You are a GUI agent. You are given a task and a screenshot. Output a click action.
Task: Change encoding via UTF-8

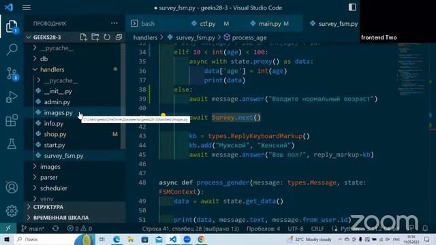[295, 229]
